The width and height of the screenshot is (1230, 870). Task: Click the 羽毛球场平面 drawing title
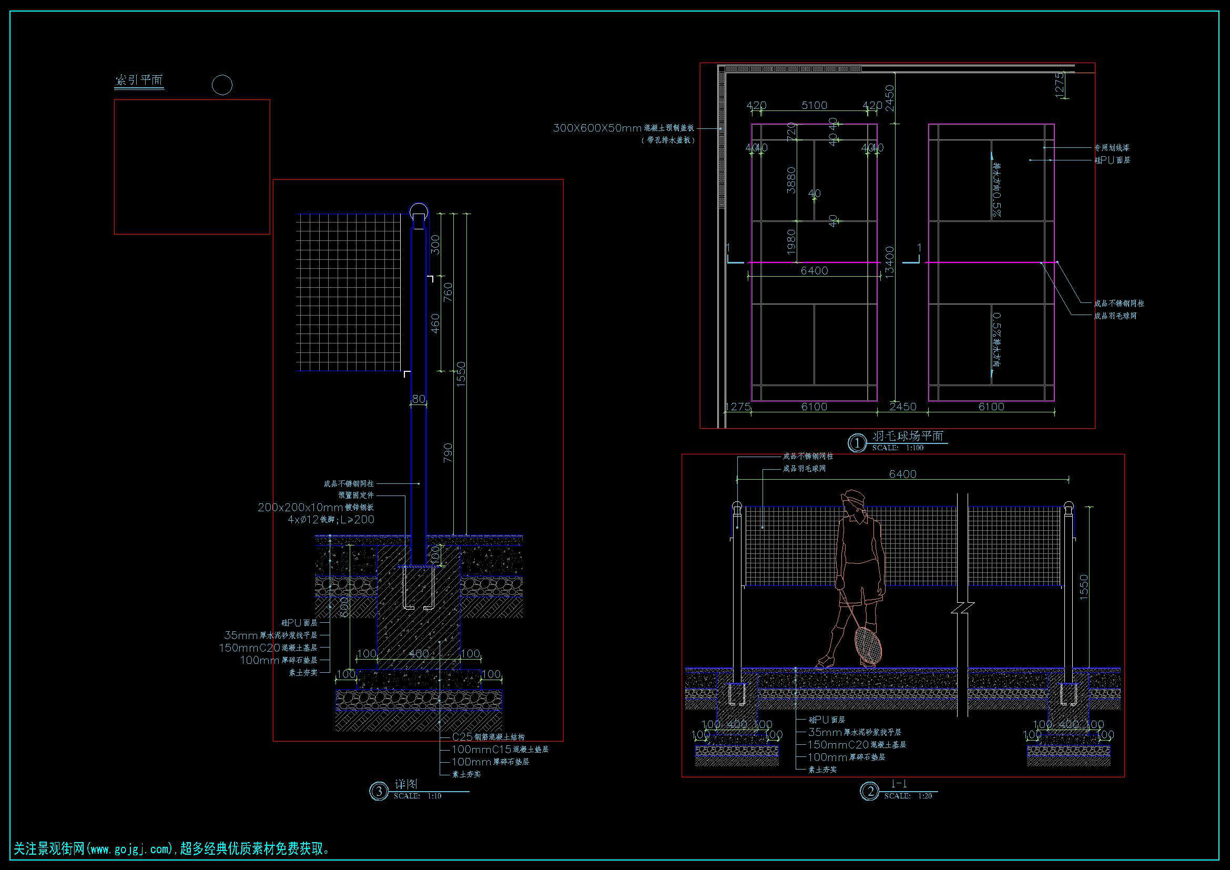(x=908, y=436)
